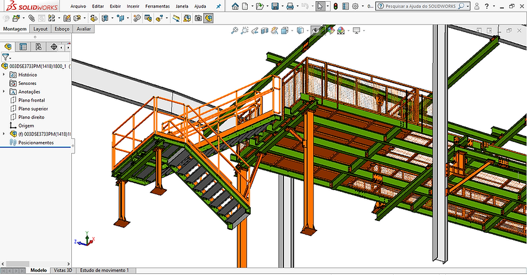This screenshot has width=527, height=275.
Task: Click the user login silhouette icon
Action: (x=476, y=6)
